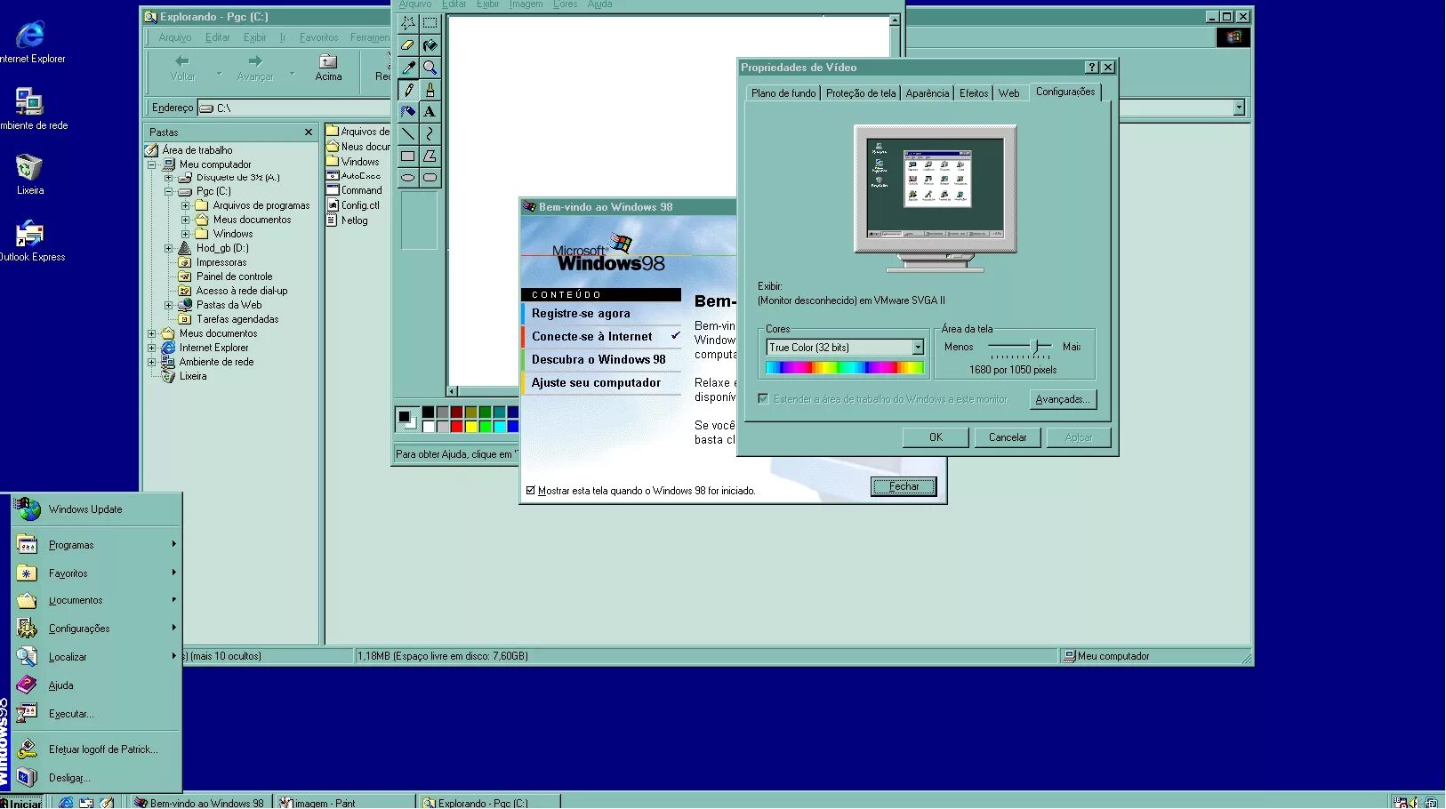Click the Explorer address field showing C:\
Viewport: 1446px width, 809px height.
point(722,108)
